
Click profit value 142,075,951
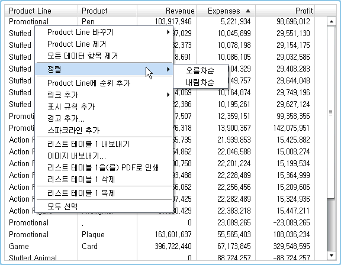pyautogui.click(x=292, y=128)
